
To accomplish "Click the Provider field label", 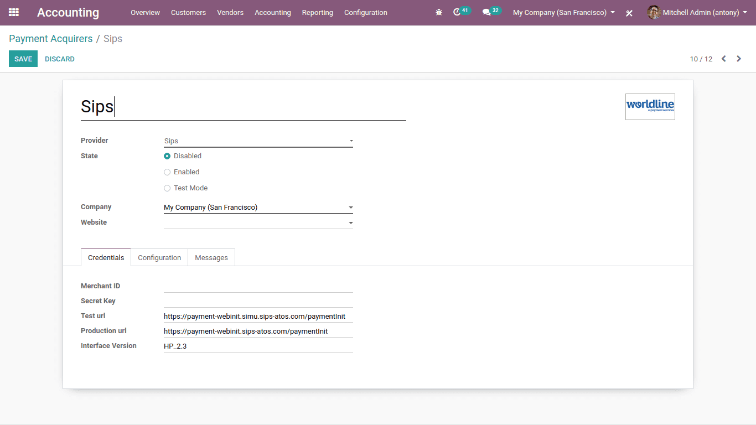I will pos(95,141).
